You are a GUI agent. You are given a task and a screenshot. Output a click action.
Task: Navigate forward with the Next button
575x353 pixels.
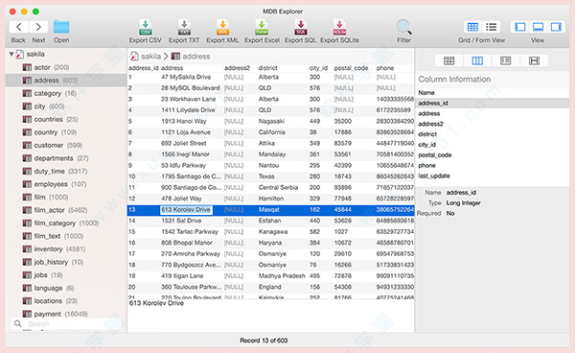pos(38,27)
